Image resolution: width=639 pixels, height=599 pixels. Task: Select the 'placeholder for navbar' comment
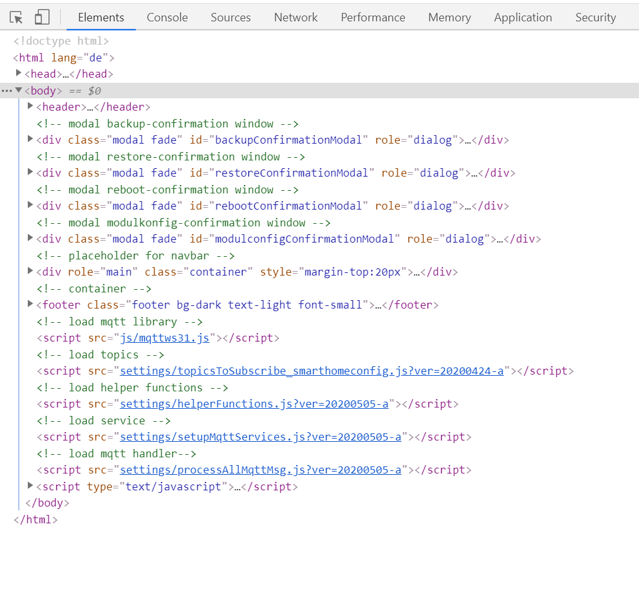136,256
